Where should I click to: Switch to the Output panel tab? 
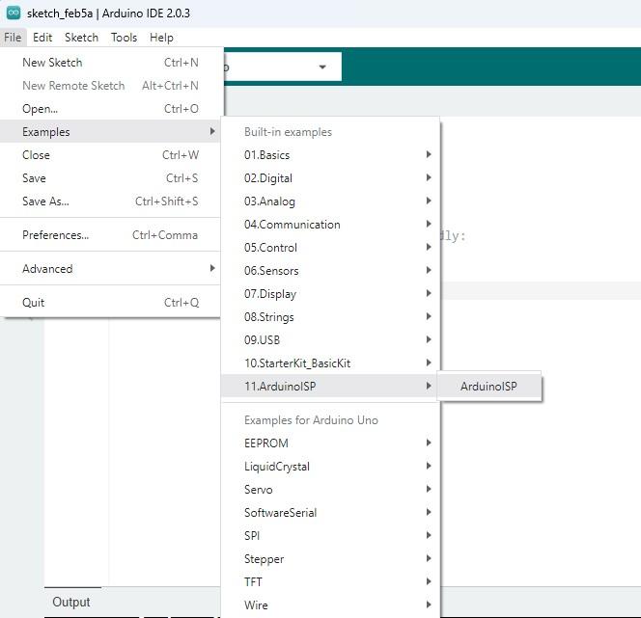tap(71, 602)
